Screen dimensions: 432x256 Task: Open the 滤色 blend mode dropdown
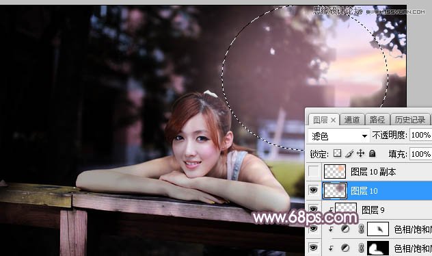tap(338, 136)
